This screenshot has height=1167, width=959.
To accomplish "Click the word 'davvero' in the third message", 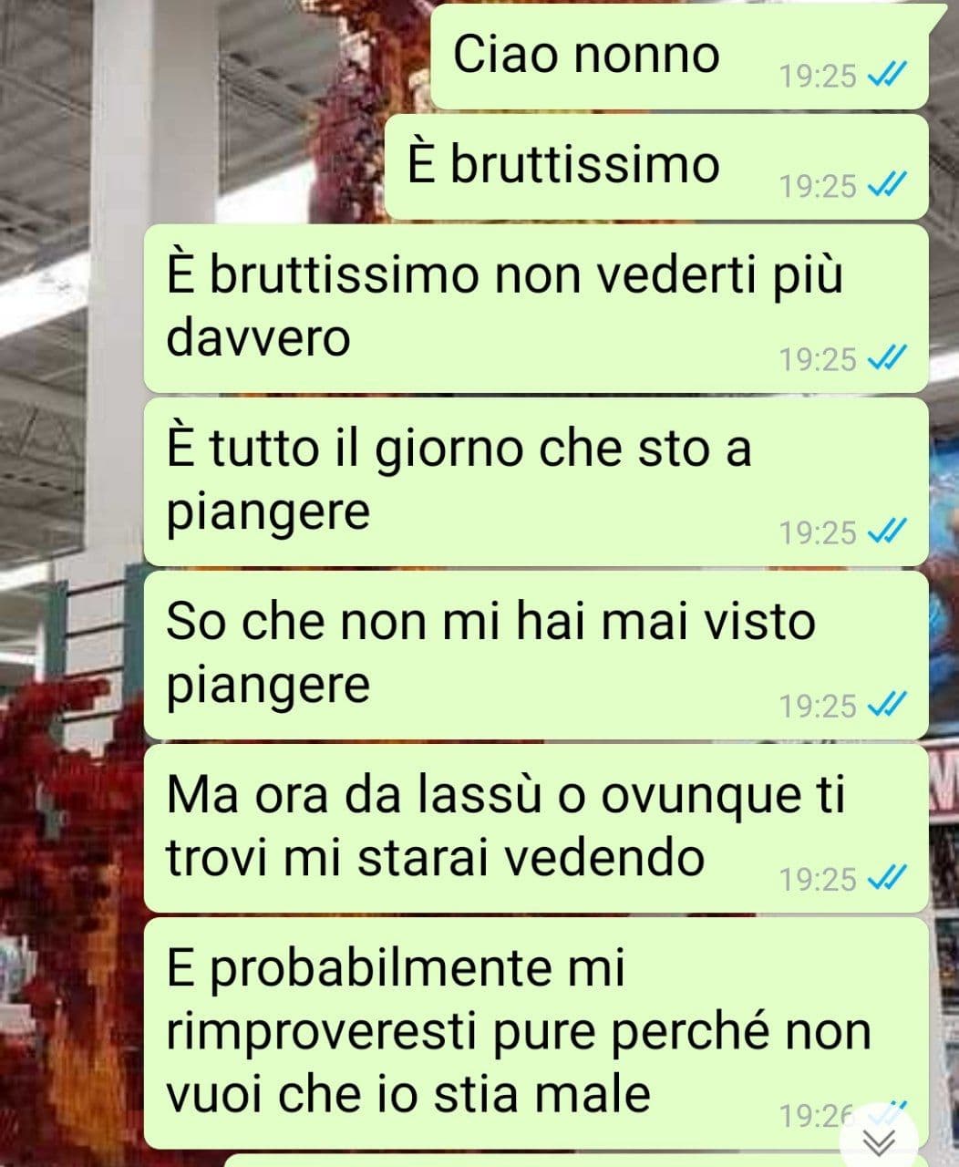I will 258,338.
